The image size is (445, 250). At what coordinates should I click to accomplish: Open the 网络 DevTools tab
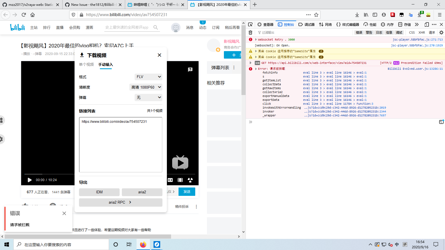click(325, 24)
